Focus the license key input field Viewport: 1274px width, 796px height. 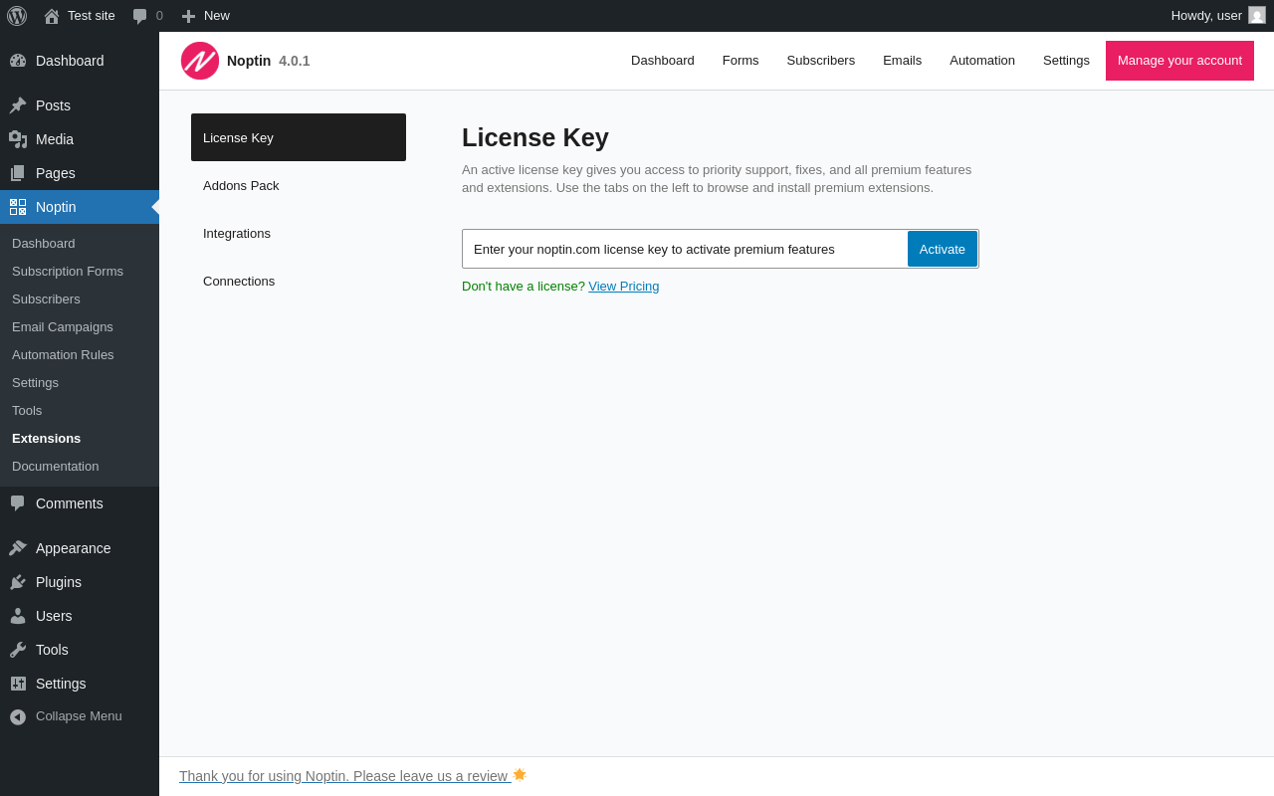tap(685, 249)
